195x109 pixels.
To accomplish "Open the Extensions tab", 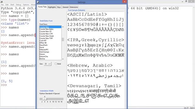I will tap(74, 7).
